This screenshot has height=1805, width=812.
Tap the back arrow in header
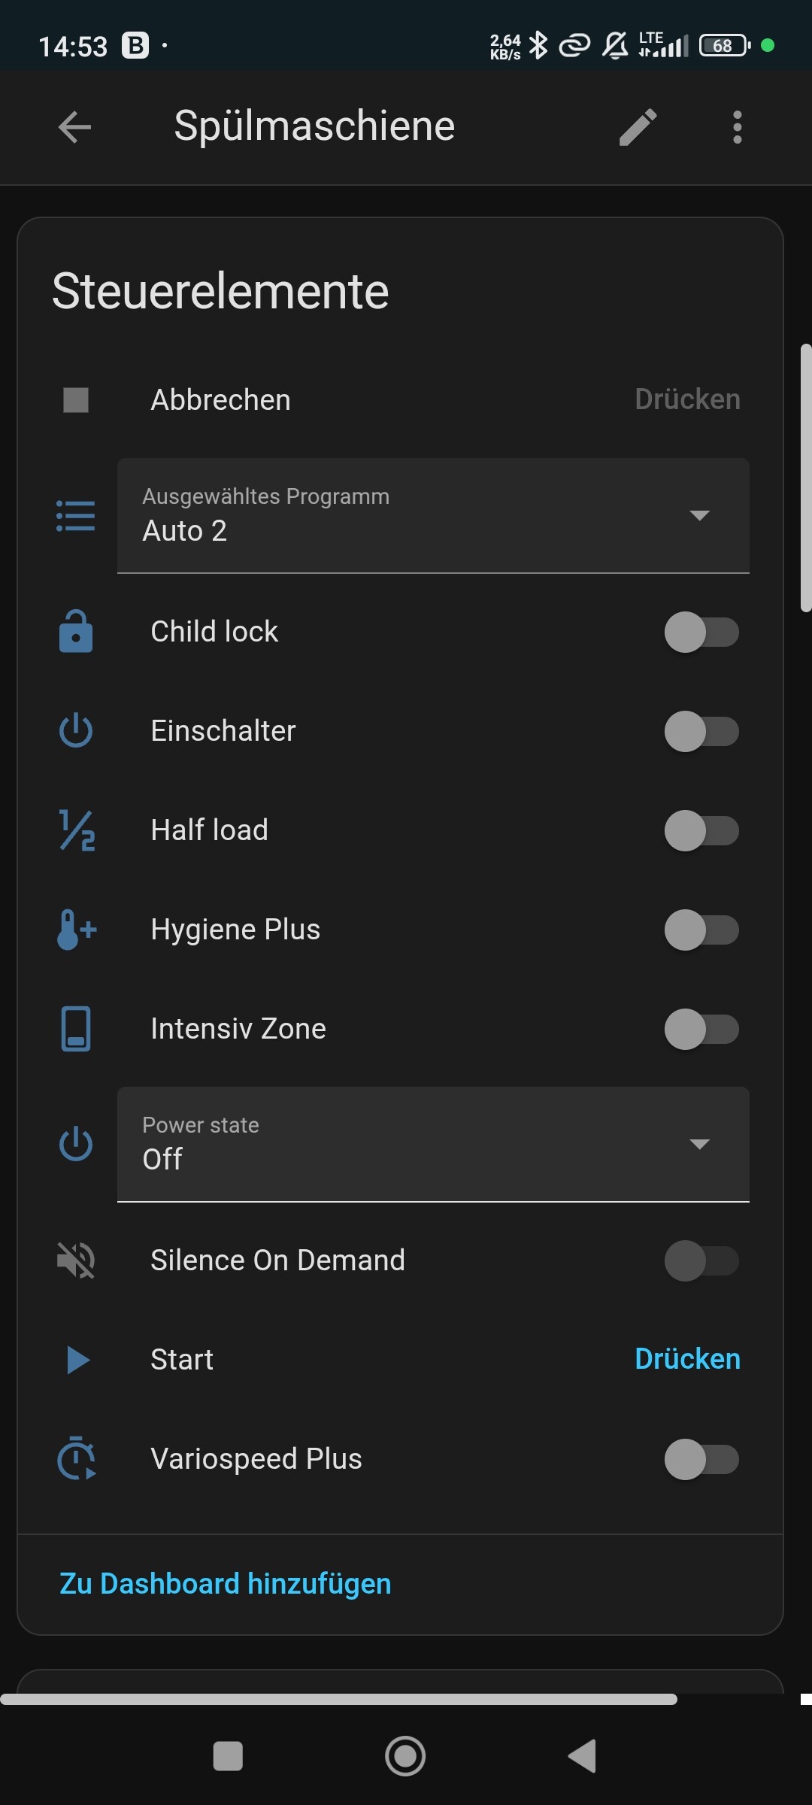click(74, 126)
